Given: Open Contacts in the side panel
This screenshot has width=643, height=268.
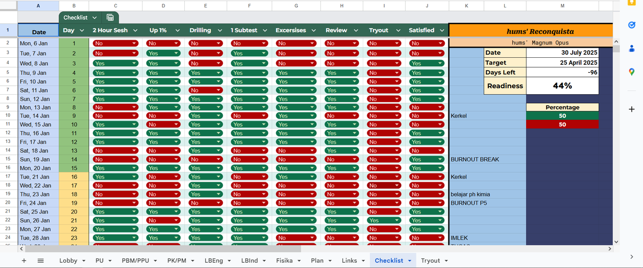Looking at the screenshot, I should [x=631, y=48].
